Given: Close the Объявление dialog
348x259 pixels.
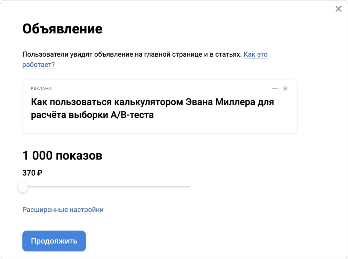Looking at the screenshot, I should tap(338, 9).
